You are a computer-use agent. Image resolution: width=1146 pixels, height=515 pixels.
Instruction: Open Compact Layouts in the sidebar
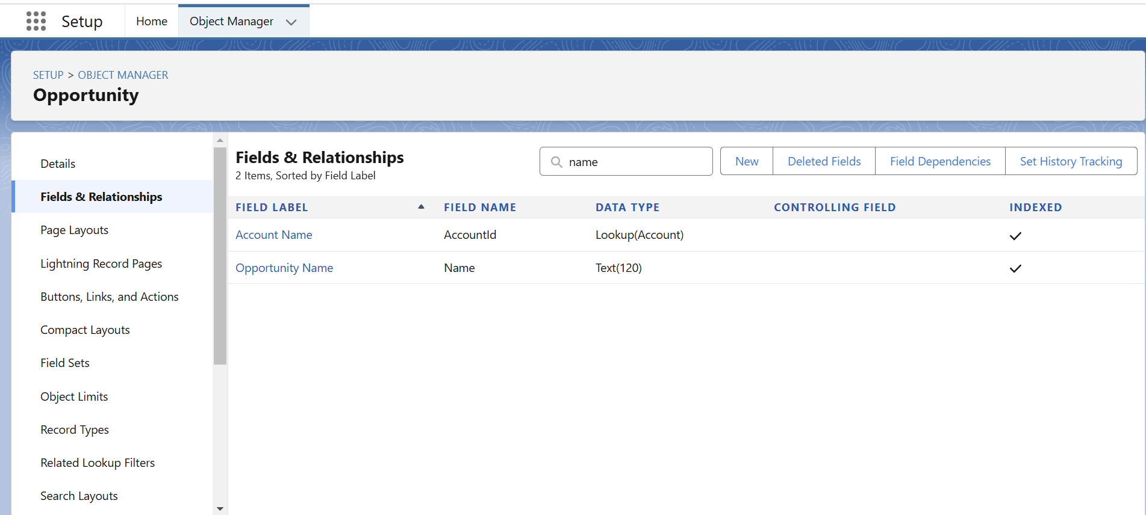[x=85, y=330]
